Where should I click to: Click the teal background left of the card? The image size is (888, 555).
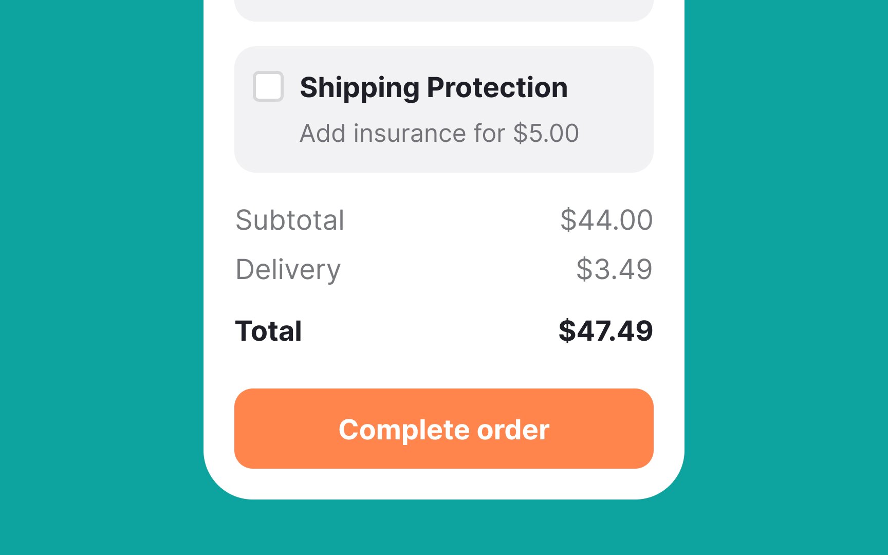tap(102, 277)
